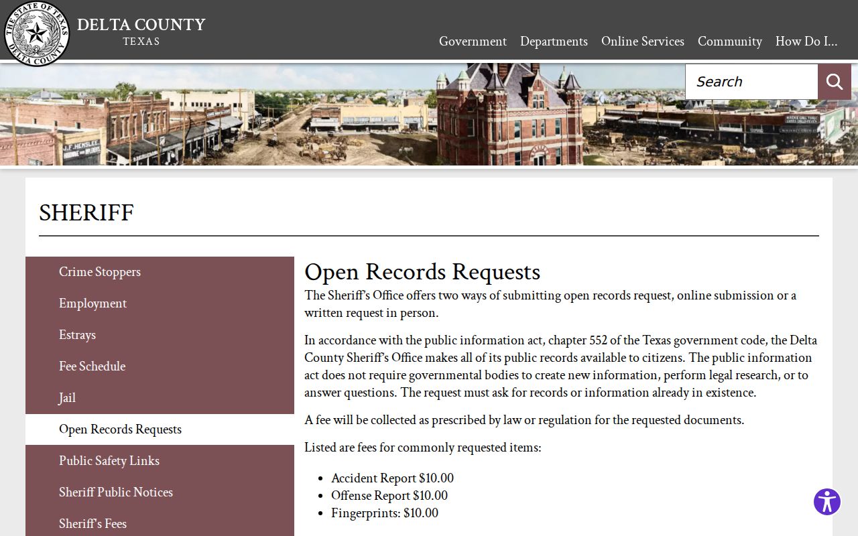Navigate to the Jail page
The width and height of the screenshot is (858, 536).
(160, 398)
